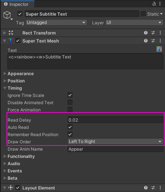Open Rect Transform preset sliders icon
165x192 pixels.
point(153,33)
